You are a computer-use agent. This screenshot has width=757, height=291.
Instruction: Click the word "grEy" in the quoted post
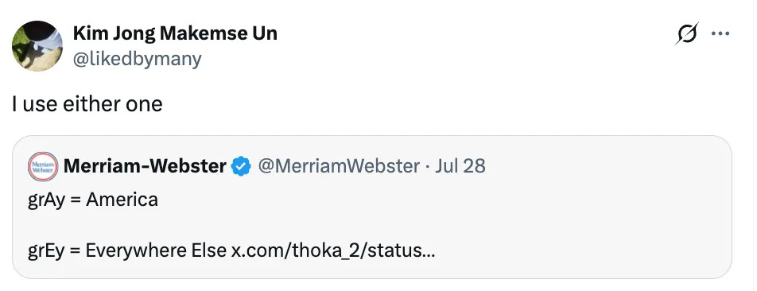pos(46,251)
